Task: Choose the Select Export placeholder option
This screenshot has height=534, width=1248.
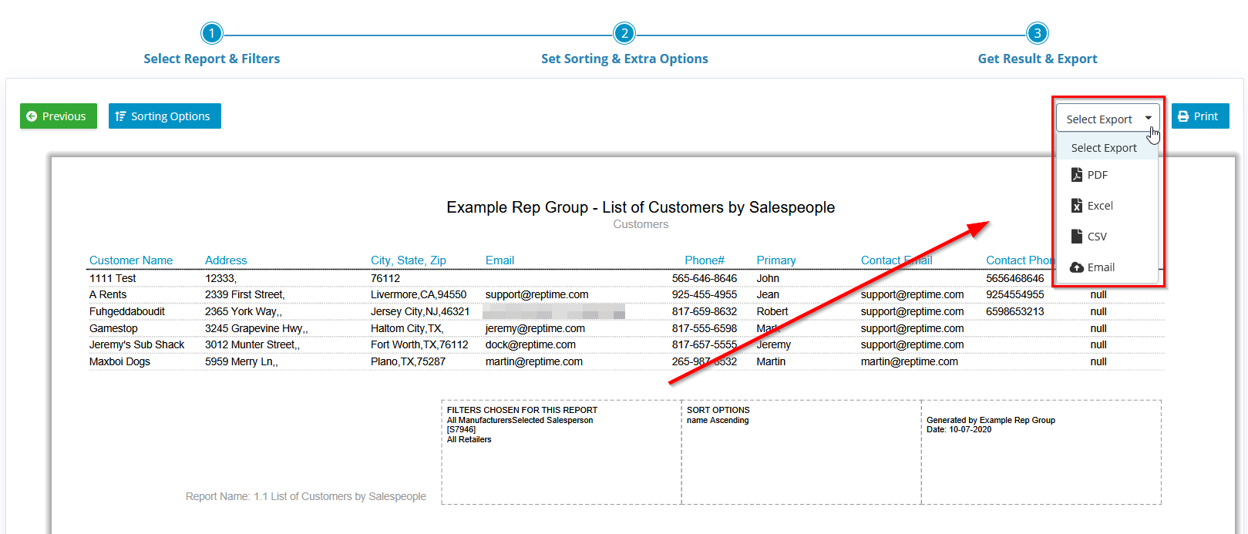Action: pos(1103,148)
